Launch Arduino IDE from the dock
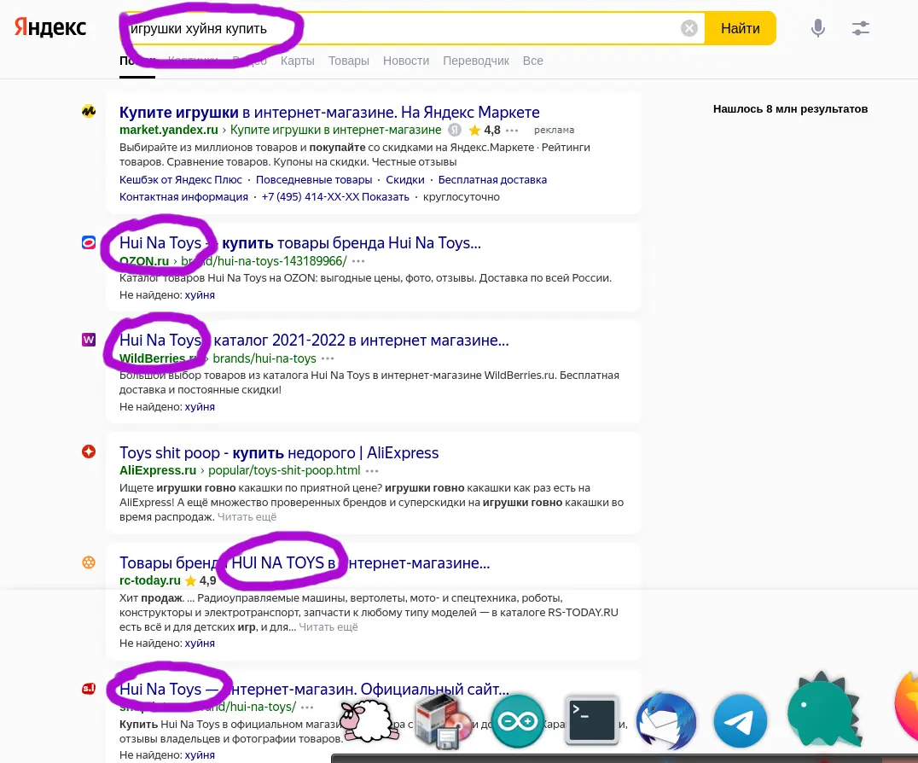Viewport: 918px width, 763px height. (517, 719)
